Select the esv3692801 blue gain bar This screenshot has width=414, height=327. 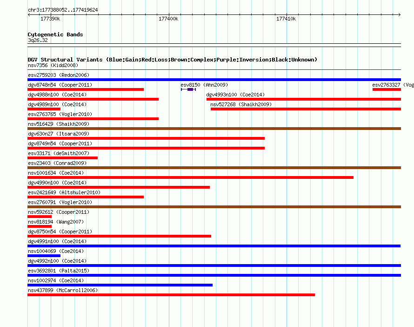[x=214, y=275]
